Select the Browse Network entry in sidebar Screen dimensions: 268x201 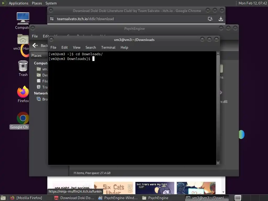click(42, 99)
